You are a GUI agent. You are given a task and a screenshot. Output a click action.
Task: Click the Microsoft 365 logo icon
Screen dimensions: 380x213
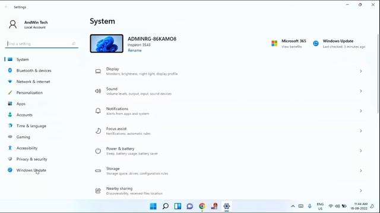pyautogui.click(x=274, y=43)
